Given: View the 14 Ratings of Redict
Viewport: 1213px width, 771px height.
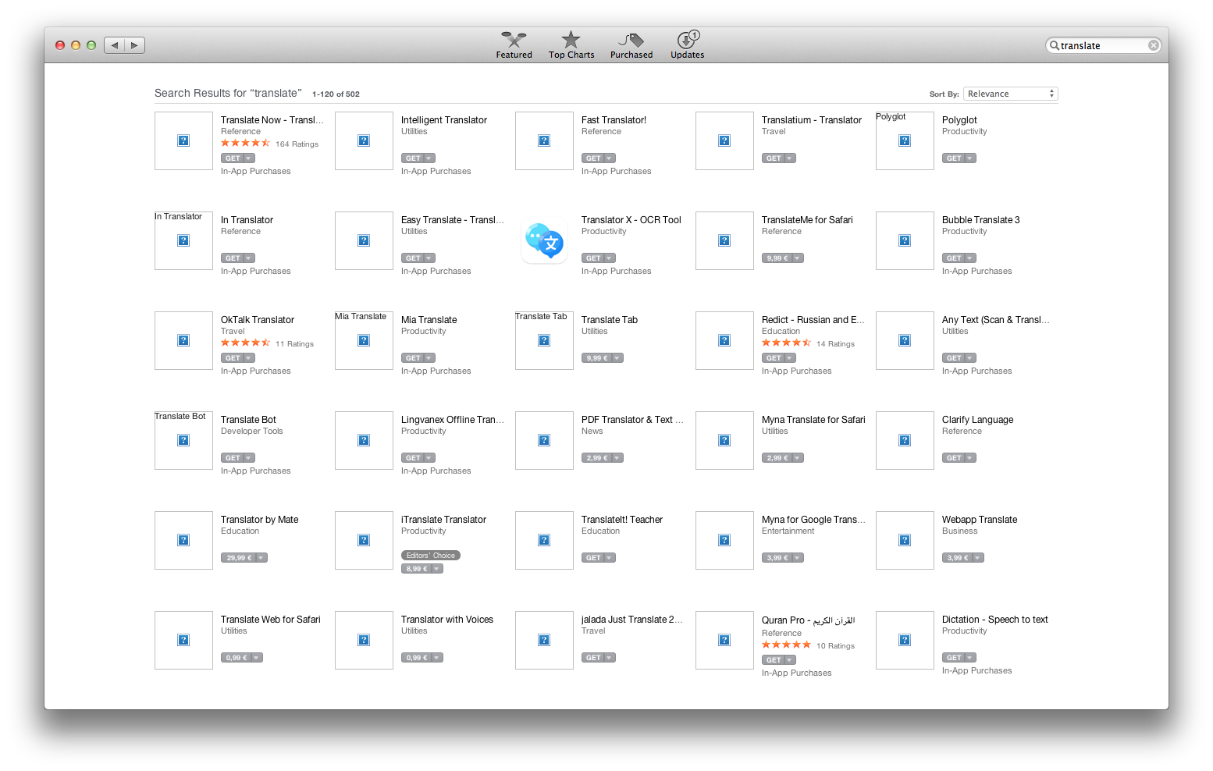Looking at the screenshot, I should (x=835, y=344).
